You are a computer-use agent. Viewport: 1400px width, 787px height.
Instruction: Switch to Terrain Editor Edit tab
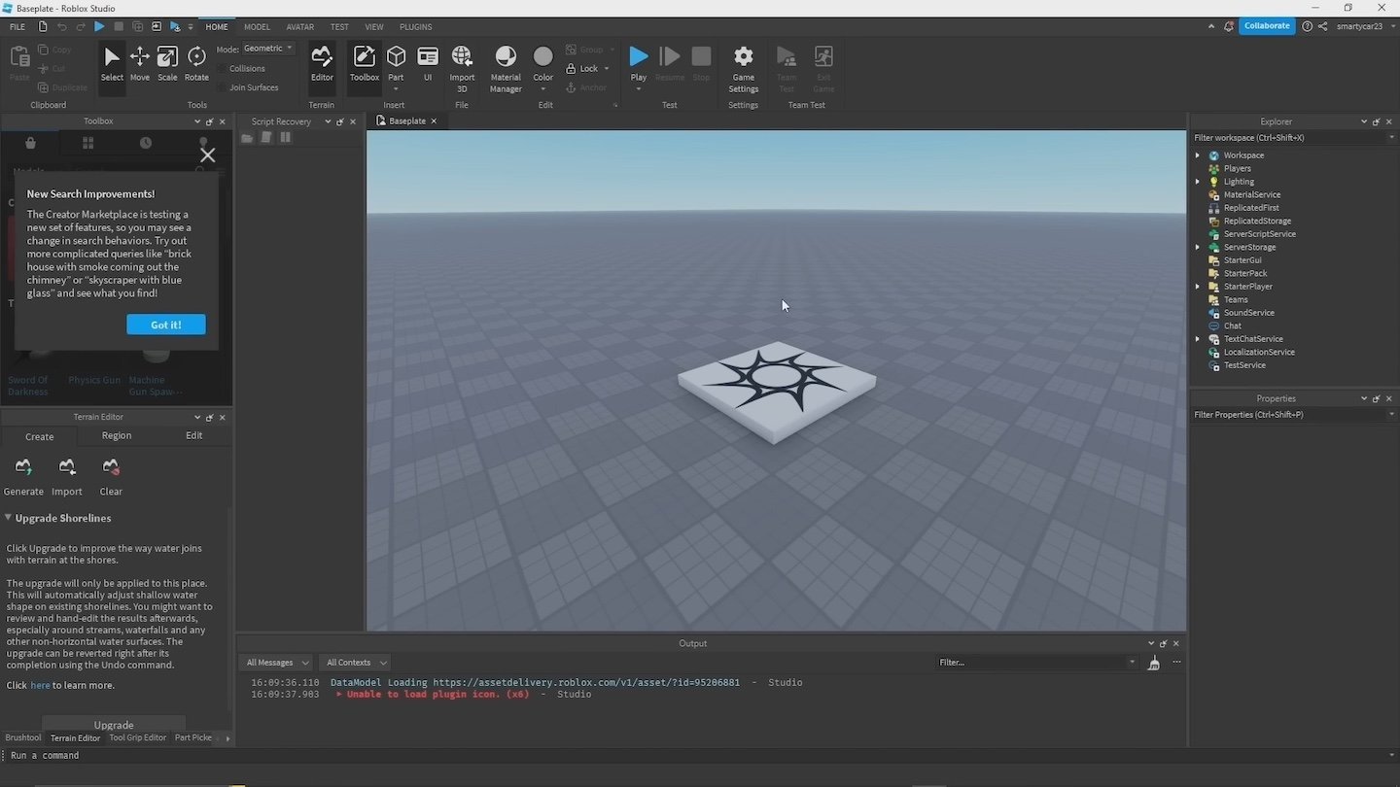pyautogui.click(x=194, y=436)
